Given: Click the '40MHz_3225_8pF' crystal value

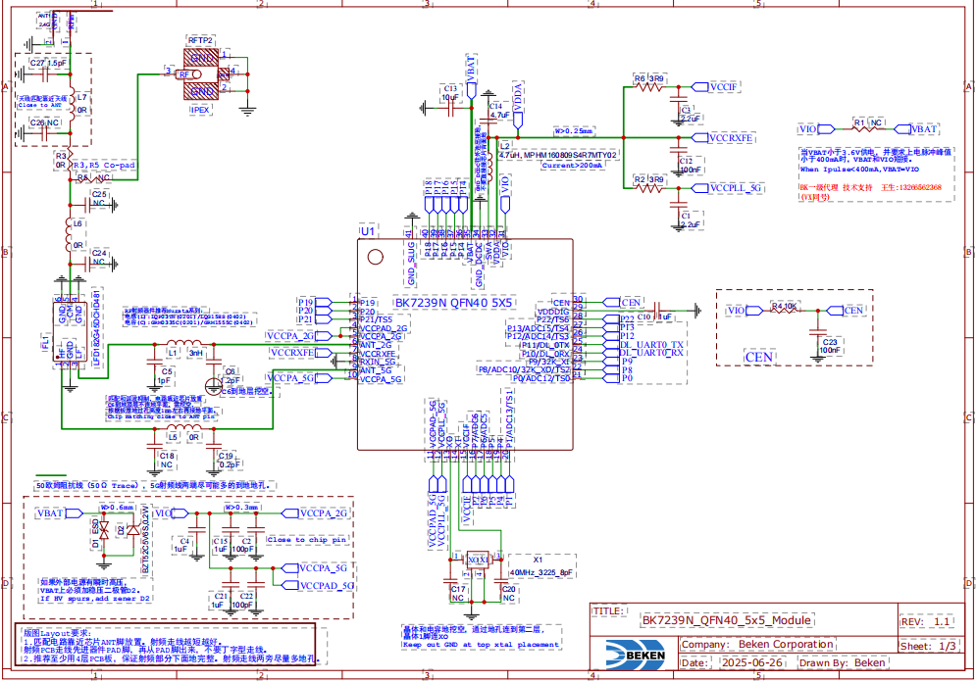Looking at the screenshot, I should pos(540,573).
